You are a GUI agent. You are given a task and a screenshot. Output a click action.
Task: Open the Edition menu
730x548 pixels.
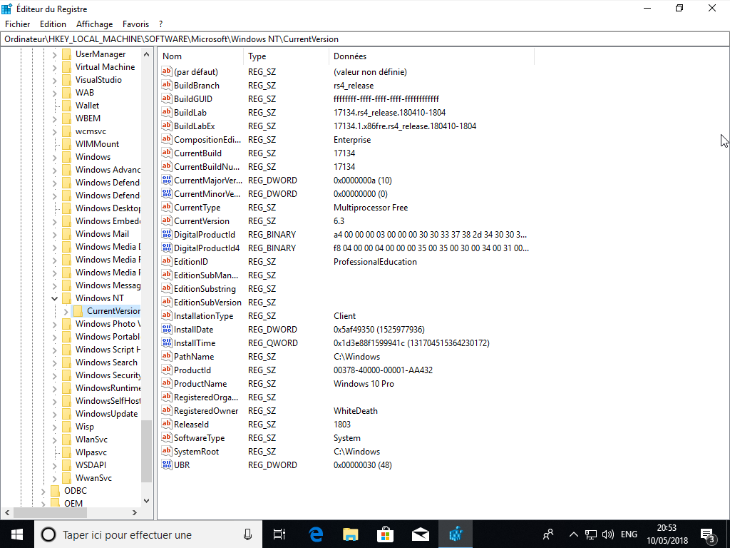pyautogui.click(x=53, y=24)
